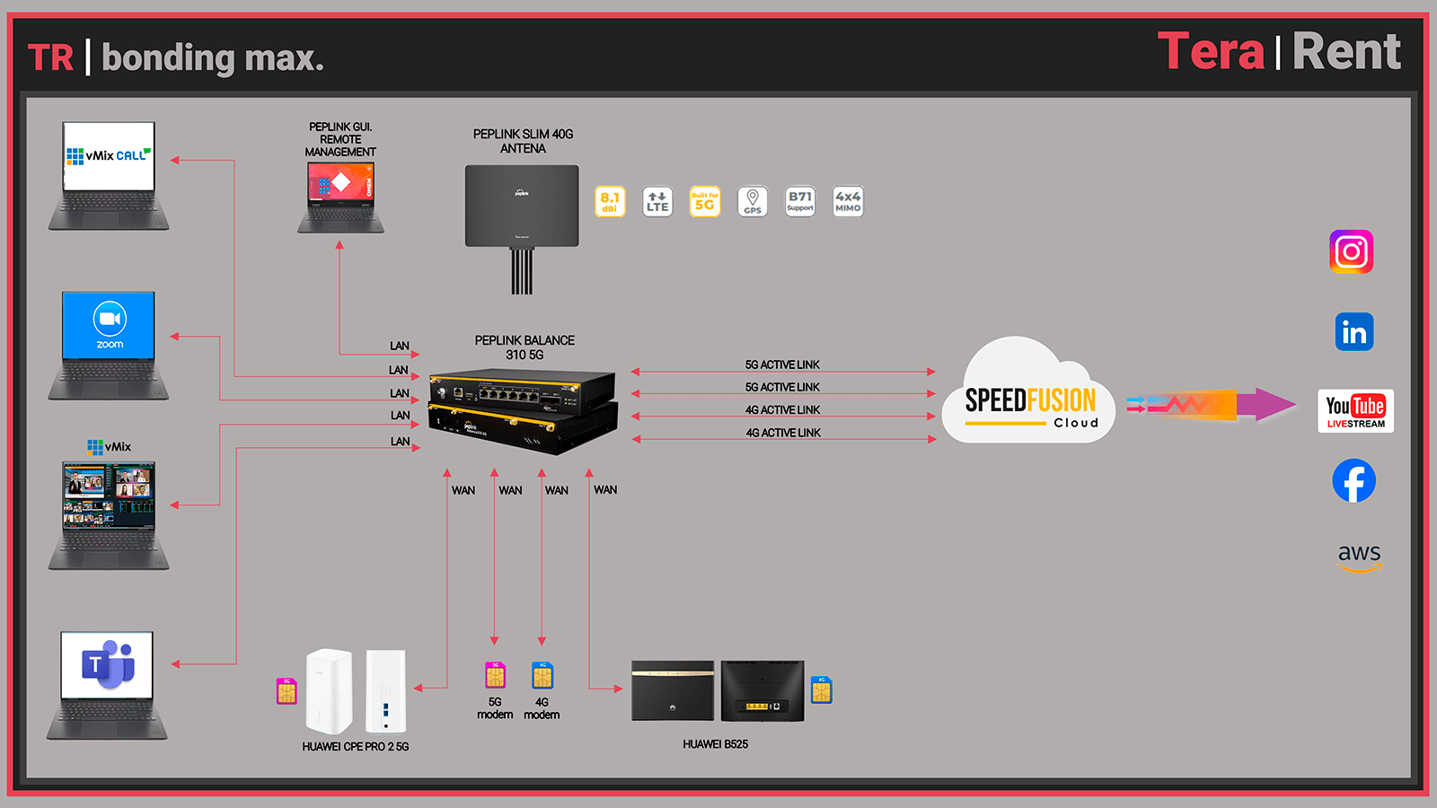Click the Huawei CPE Pro 2 5G device

click(357, 691)
